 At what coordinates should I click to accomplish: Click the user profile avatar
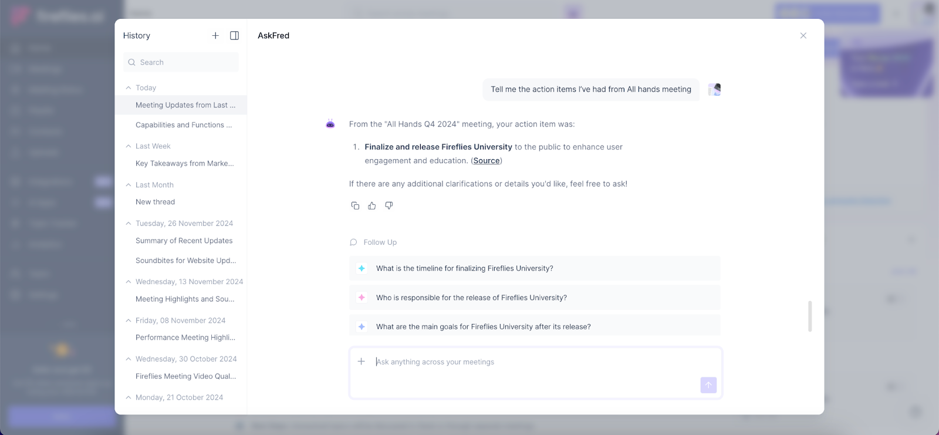[714, 89]
